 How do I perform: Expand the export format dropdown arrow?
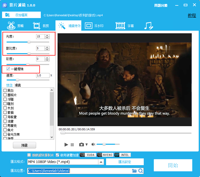[101, 162]
